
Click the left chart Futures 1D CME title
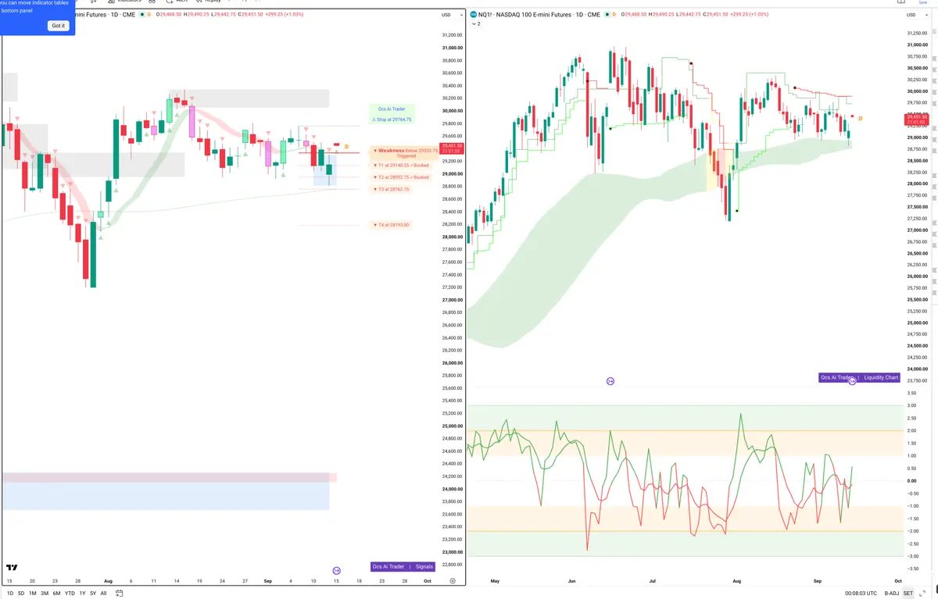(x=105, y=15)
